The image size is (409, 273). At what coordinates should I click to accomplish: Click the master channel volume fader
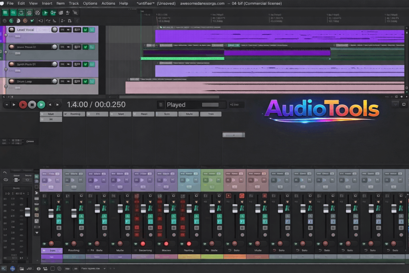[27, 212]
